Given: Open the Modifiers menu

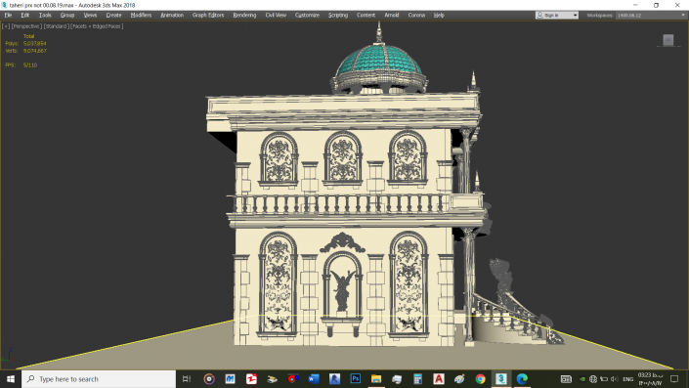Looking at the screenshot, I should (x=141, y=15).
